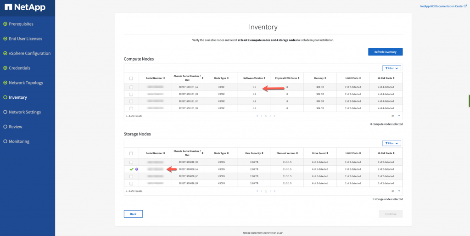Screen dimensions: 470x236
Task: Go to first page of compute nodes table
Action: 257,116
